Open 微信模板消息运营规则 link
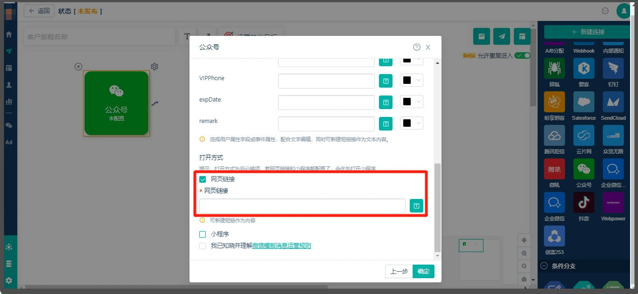The image size is (638, 294). coord(281,246)
